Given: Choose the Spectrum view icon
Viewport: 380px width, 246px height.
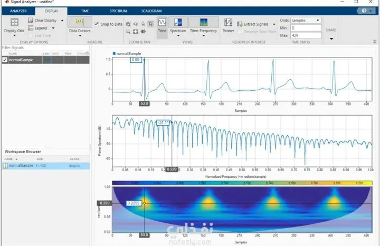Looking at the screenshot, I should pos(178,22).
